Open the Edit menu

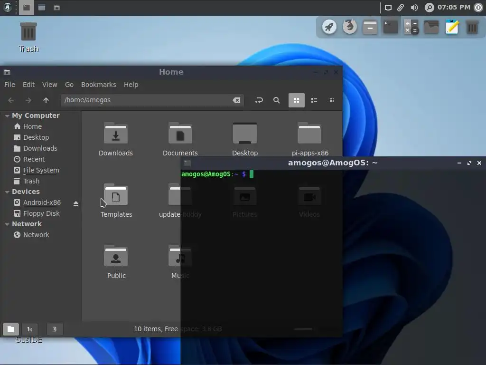click(x=28, y=85)
